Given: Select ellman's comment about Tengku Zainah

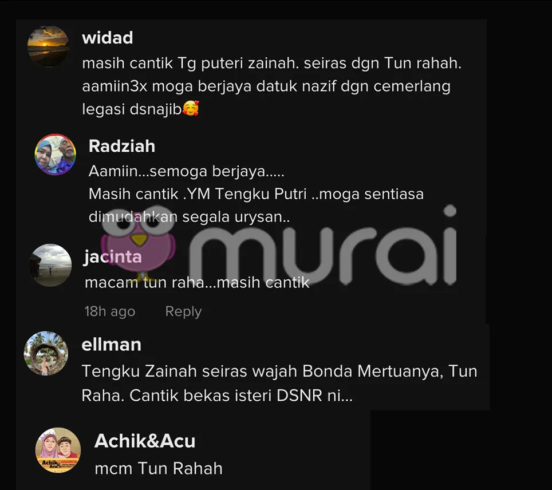Looking at the screenshot, I should 279,384.
